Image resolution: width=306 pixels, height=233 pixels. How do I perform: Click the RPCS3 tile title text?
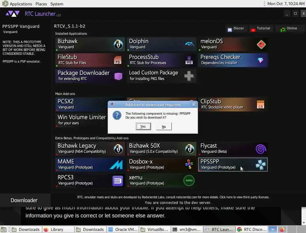click(x=65, y=177)
